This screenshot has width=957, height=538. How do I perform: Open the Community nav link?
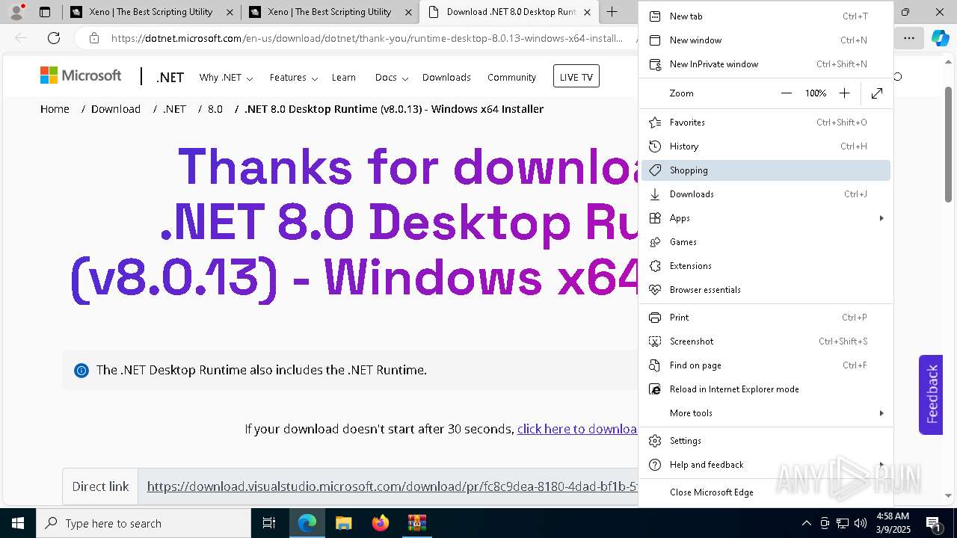511,78
